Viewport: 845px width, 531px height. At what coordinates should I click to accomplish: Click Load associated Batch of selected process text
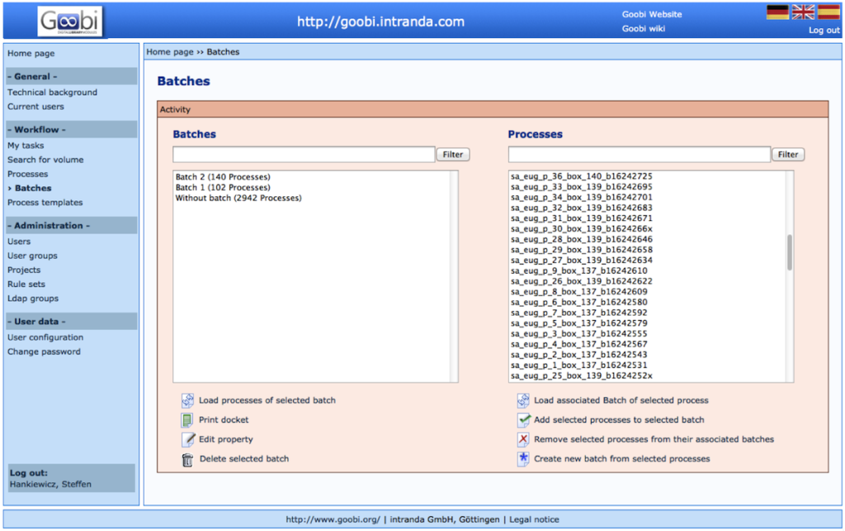(621, 400)
